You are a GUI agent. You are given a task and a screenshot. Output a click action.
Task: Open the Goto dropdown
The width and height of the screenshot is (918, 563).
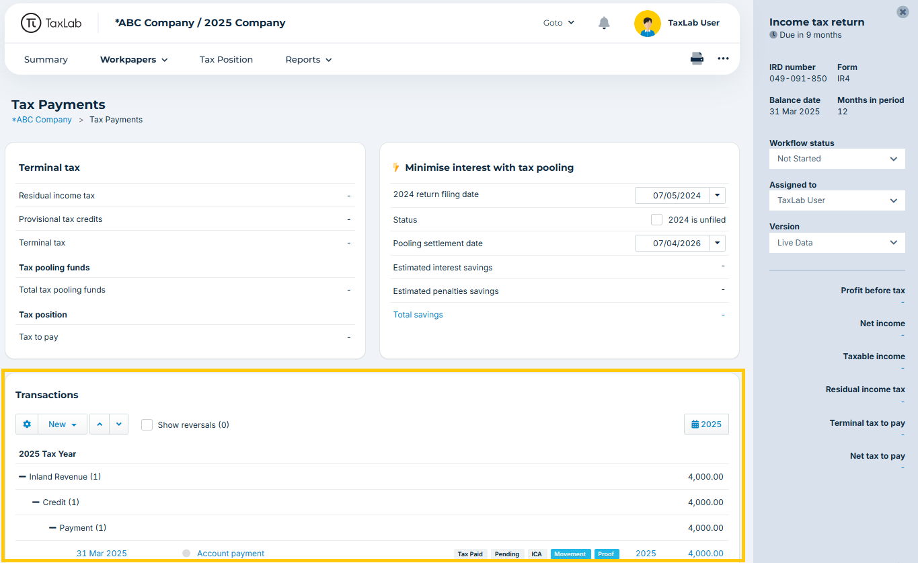[559, 23]
